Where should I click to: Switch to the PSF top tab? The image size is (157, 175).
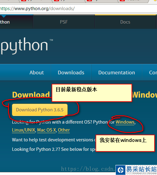pos(64,22)
